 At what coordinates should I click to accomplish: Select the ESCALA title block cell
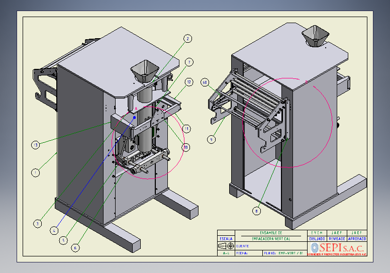pos(226,239)
